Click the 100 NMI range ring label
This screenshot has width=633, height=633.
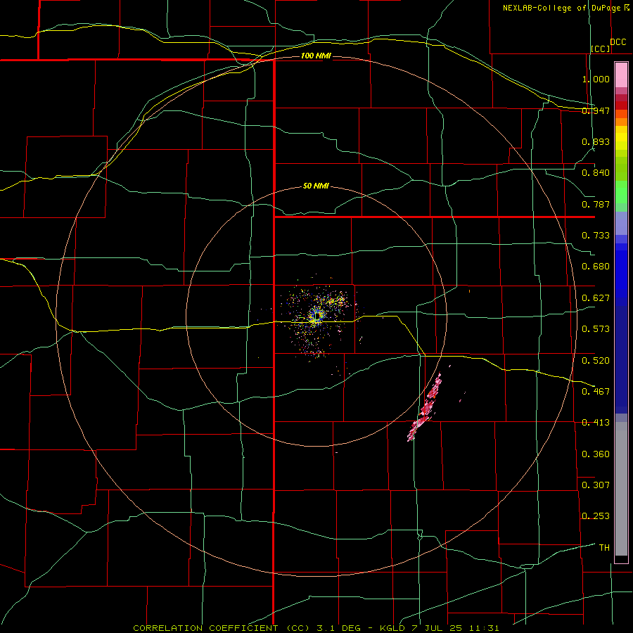point(316,56)
